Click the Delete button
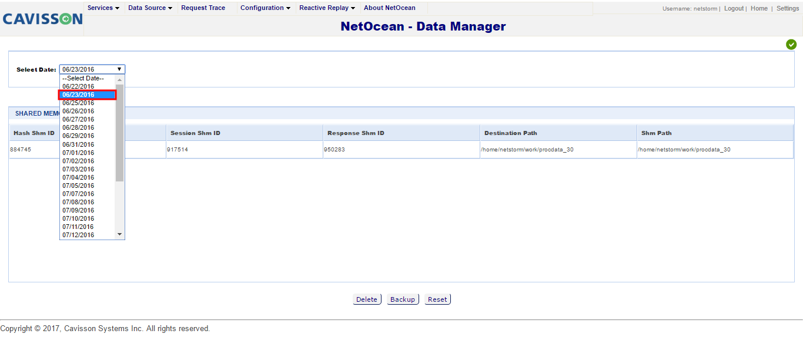 click(367, 299)
